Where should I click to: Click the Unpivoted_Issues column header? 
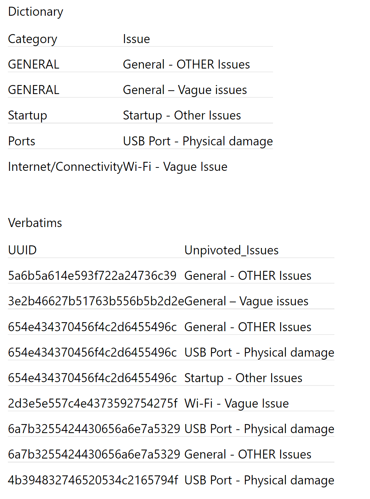(x=231, y=250)
